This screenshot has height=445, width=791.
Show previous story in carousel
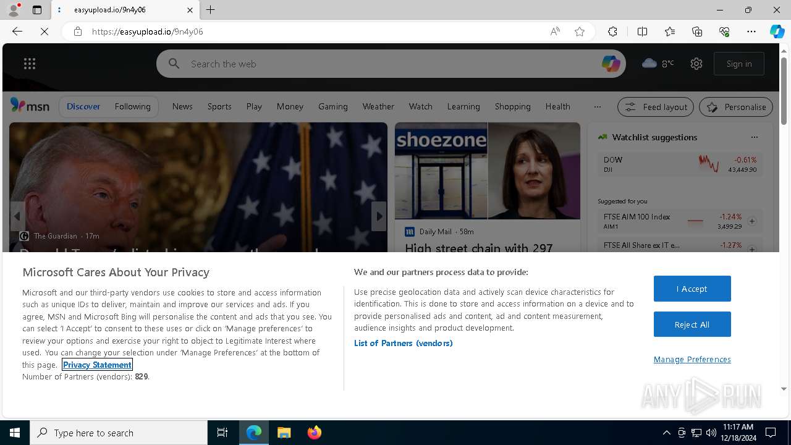[17, 216]
